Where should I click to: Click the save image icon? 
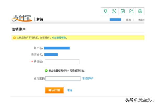pos(123,11)
